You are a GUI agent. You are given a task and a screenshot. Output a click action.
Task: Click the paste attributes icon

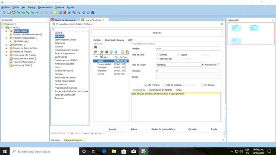coord(127,52)
